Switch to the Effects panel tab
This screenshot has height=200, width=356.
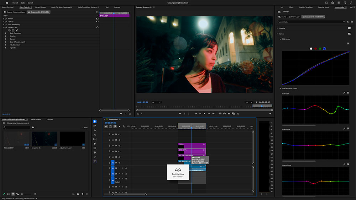[291, 7]
